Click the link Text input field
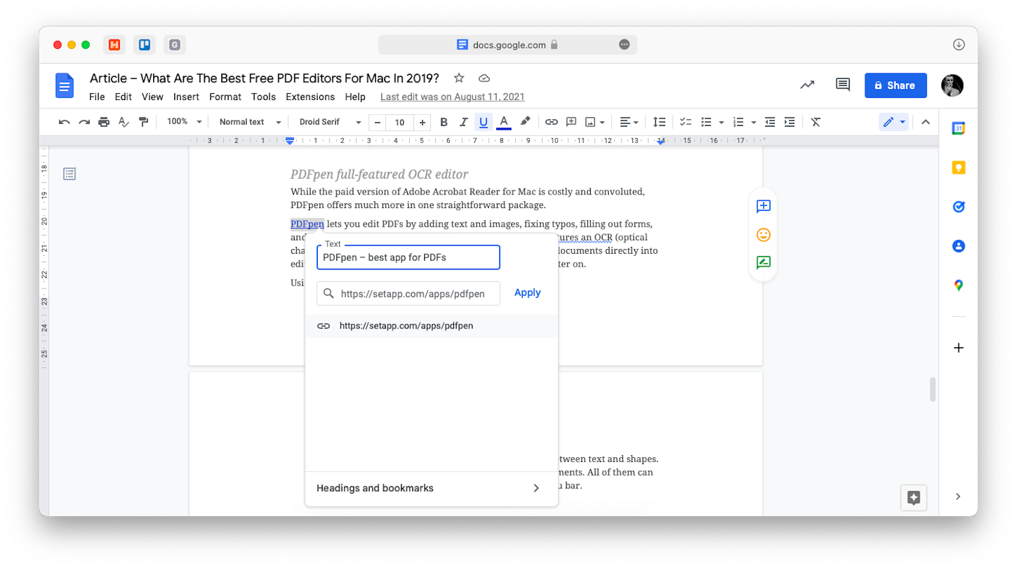This screenshot has height=568, width=1017. (x=408, y=258)
